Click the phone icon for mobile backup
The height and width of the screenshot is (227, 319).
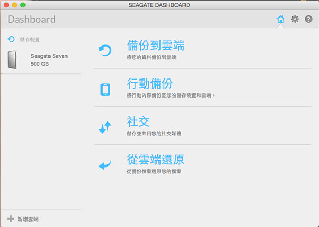105,89
